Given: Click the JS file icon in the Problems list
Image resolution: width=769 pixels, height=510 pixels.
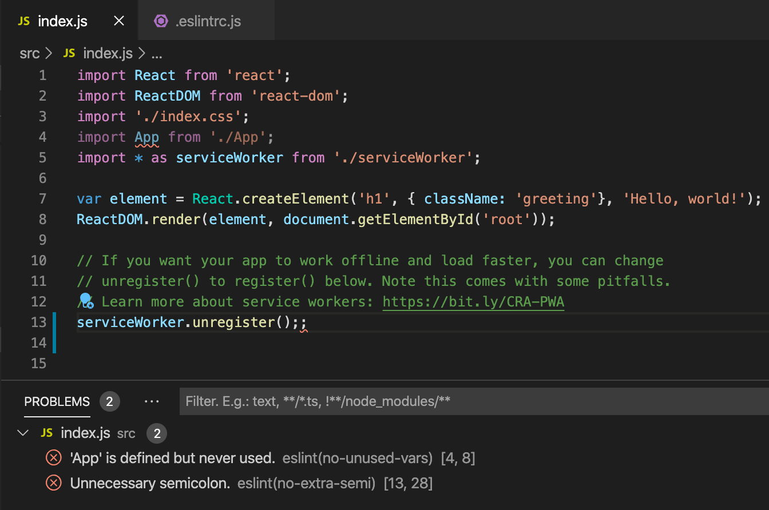Looking at the screenshot, I should pyautogui.click(x=46, y=433).
